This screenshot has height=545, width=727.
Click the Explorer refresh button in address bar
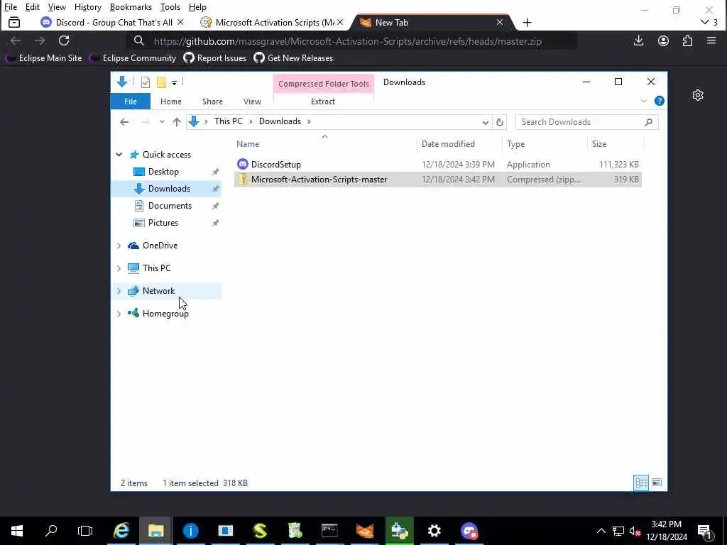click(499, 122)
